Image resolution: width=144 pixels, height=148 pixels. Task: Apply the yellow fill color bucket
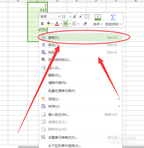click(x=48, y=23)
